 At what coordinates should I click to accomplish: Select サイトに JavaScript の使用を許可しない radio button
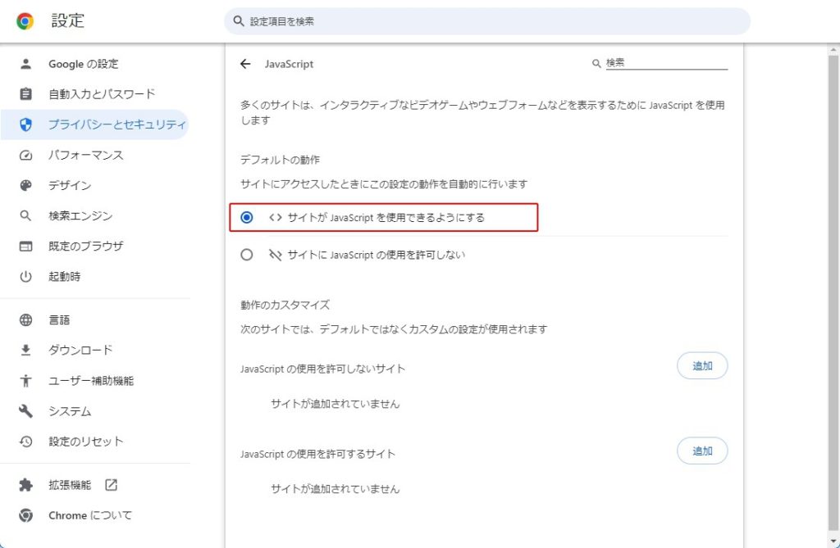pos(247,255)
